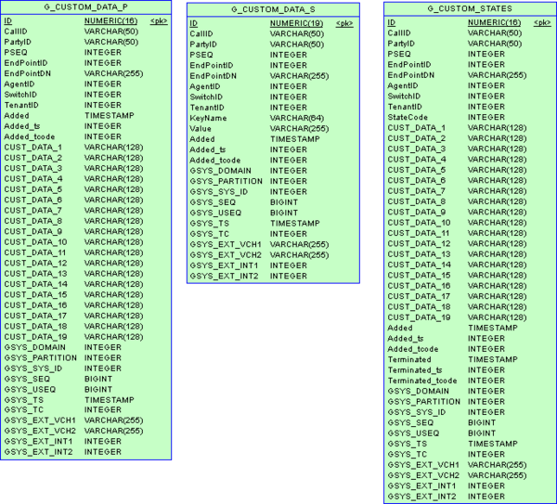
Task: Select AgentID column in G_CUSTOM_STATES
Action: (x=403, y=85)
